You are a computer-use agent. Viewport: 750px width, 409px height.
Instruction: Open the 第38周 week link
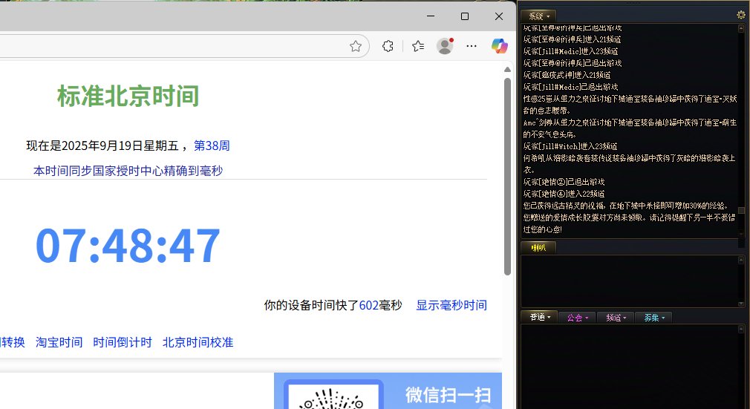click(x=212, y=145)
